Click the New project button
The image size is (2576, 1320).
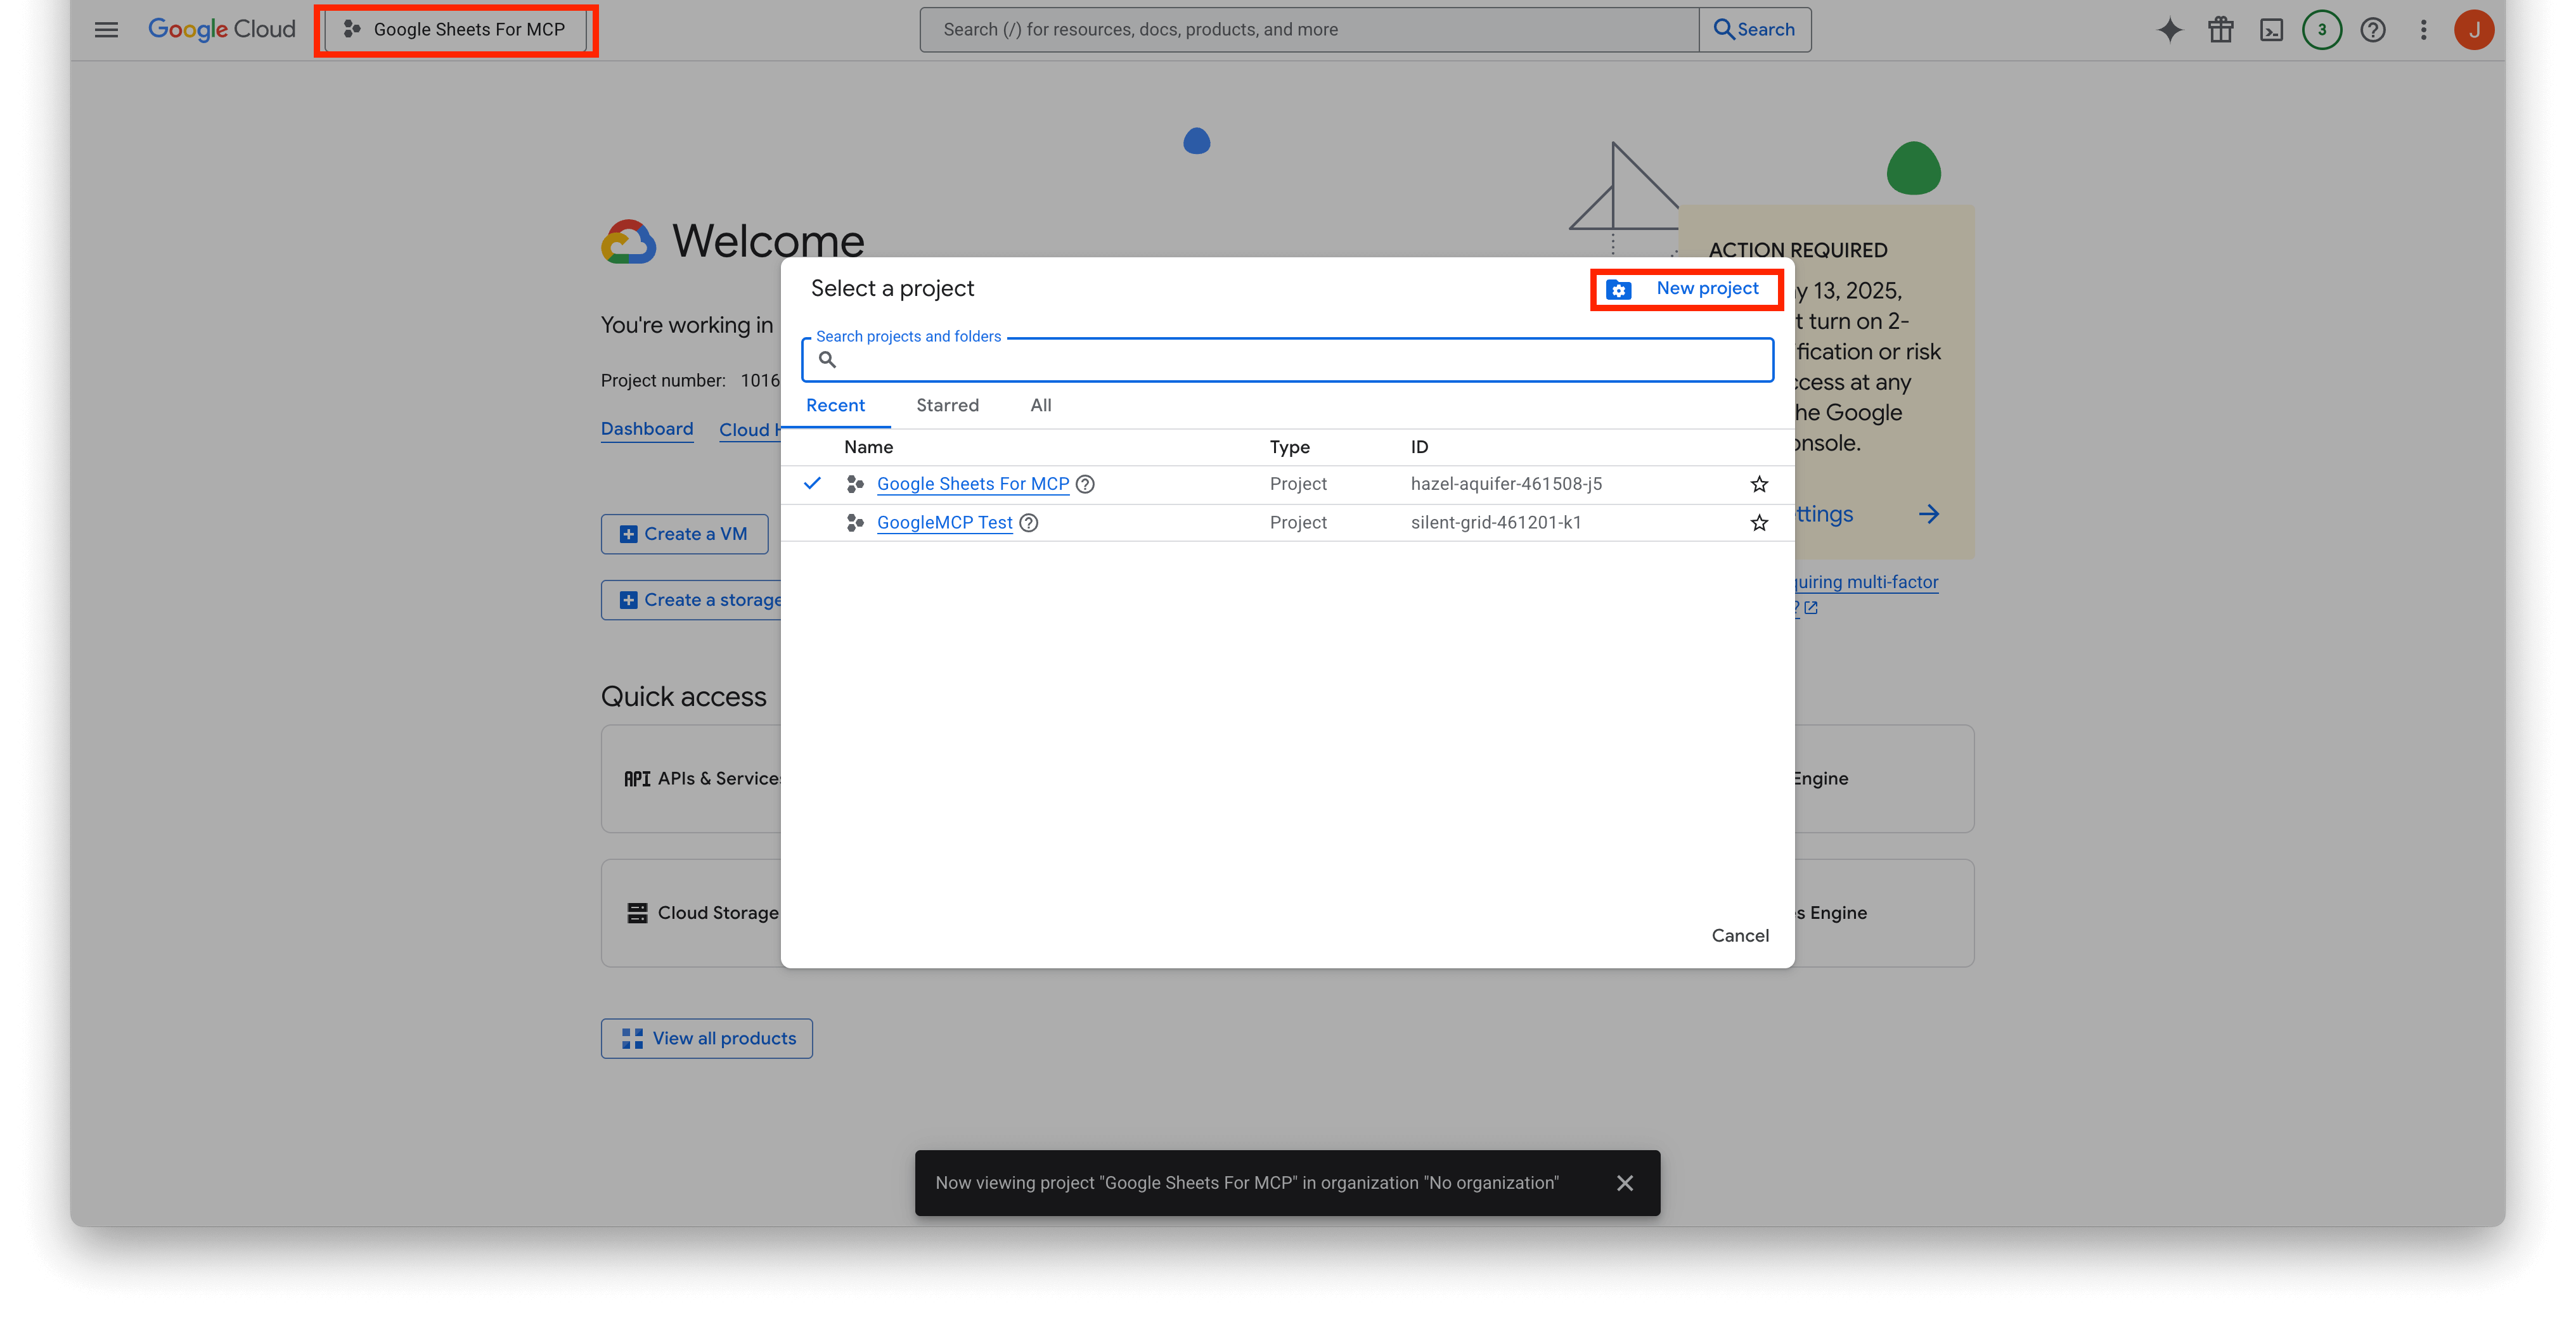1686,289
